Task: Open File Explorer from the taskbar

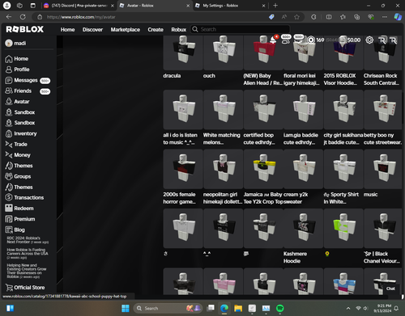Action: 238,308
